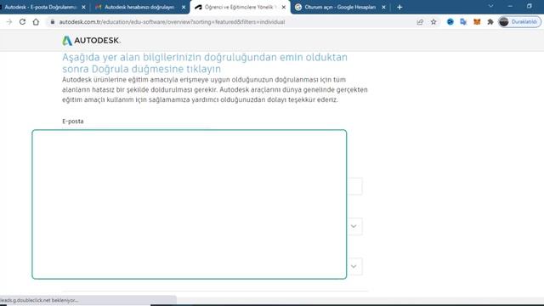This screenshot has width=544, height=306.
Task: Click the 'Autodesk ürünlerine eğitim amacıyla' paragraph
Action: tap(215, 89)
